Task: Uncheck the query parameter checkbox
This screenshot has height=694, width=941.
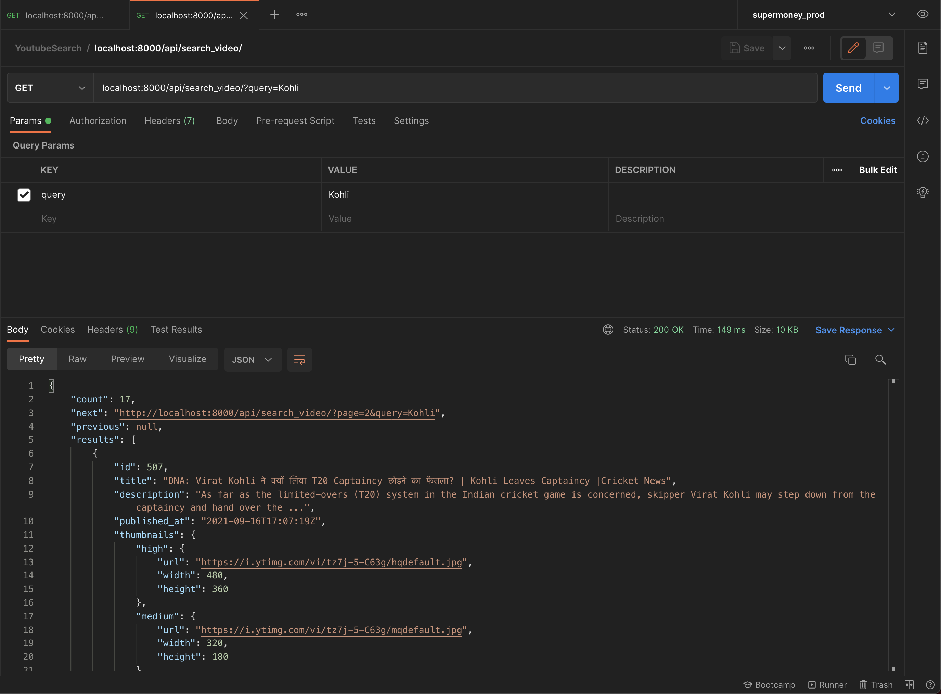Action: [x=24, y=194]
